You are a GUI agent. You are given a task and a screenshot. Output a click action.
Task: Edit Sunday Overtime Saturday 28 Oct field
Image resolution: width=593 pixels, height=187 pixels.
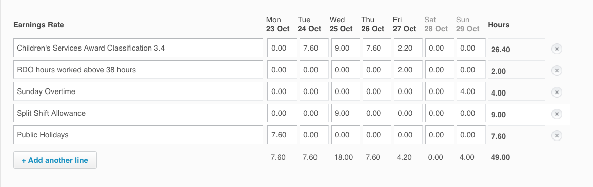click(x=440, y=91)
